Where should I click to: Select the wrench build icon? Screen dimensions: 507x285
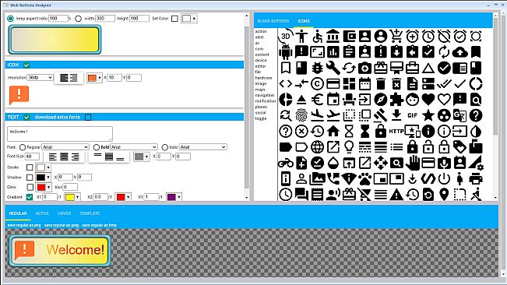pyautogui.click(x=333, y=68)
